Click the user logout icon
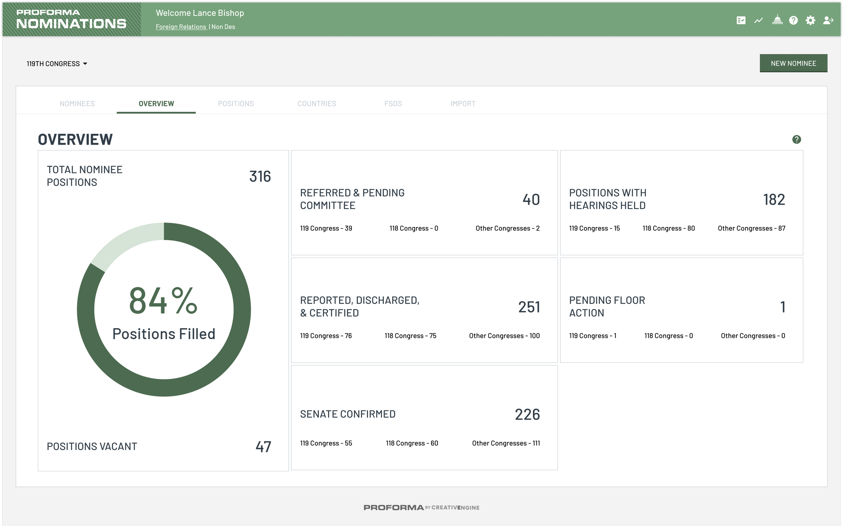The width and height of the screenshot is (845, 526). [828, 21]
